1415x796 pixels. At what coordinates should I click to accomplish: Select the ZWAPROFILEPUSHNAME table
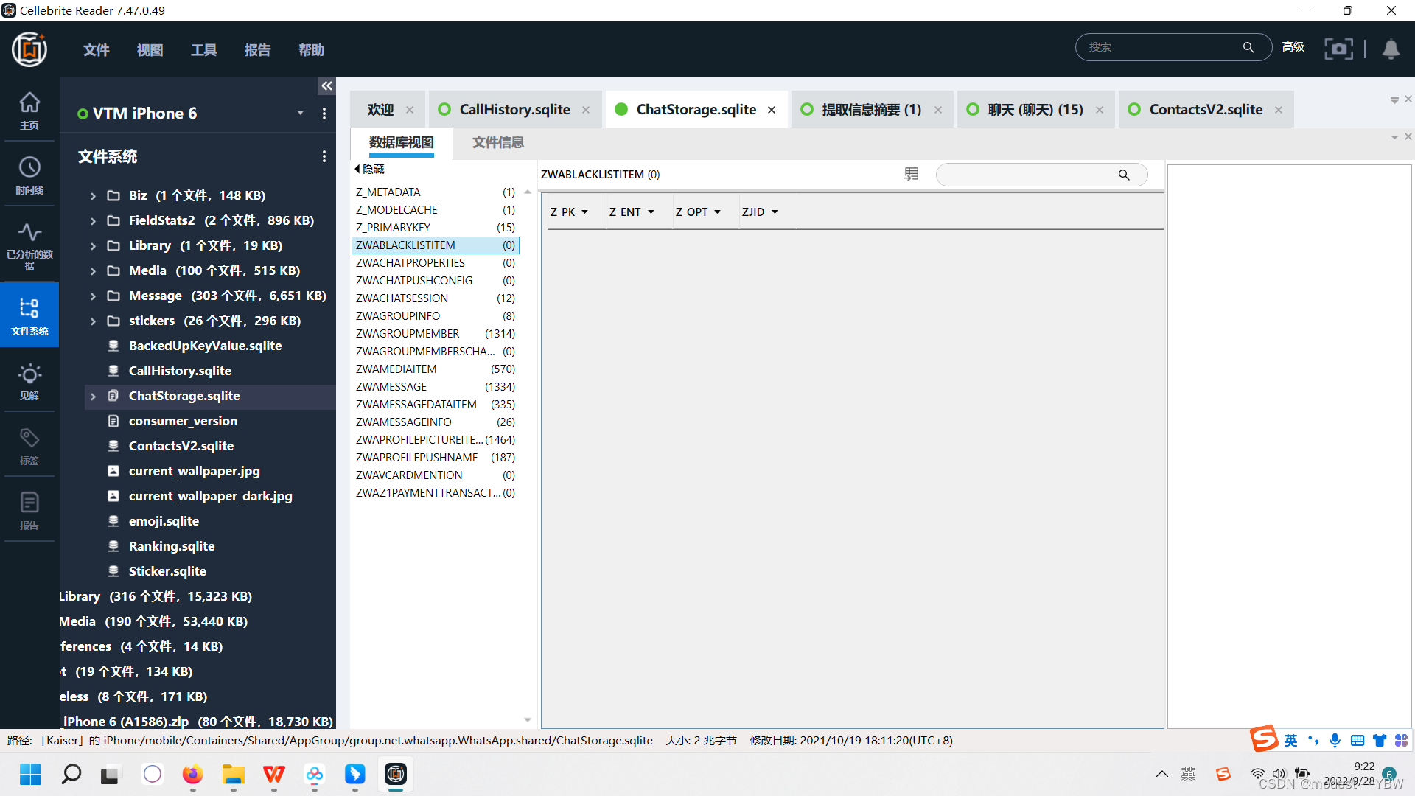436,458
